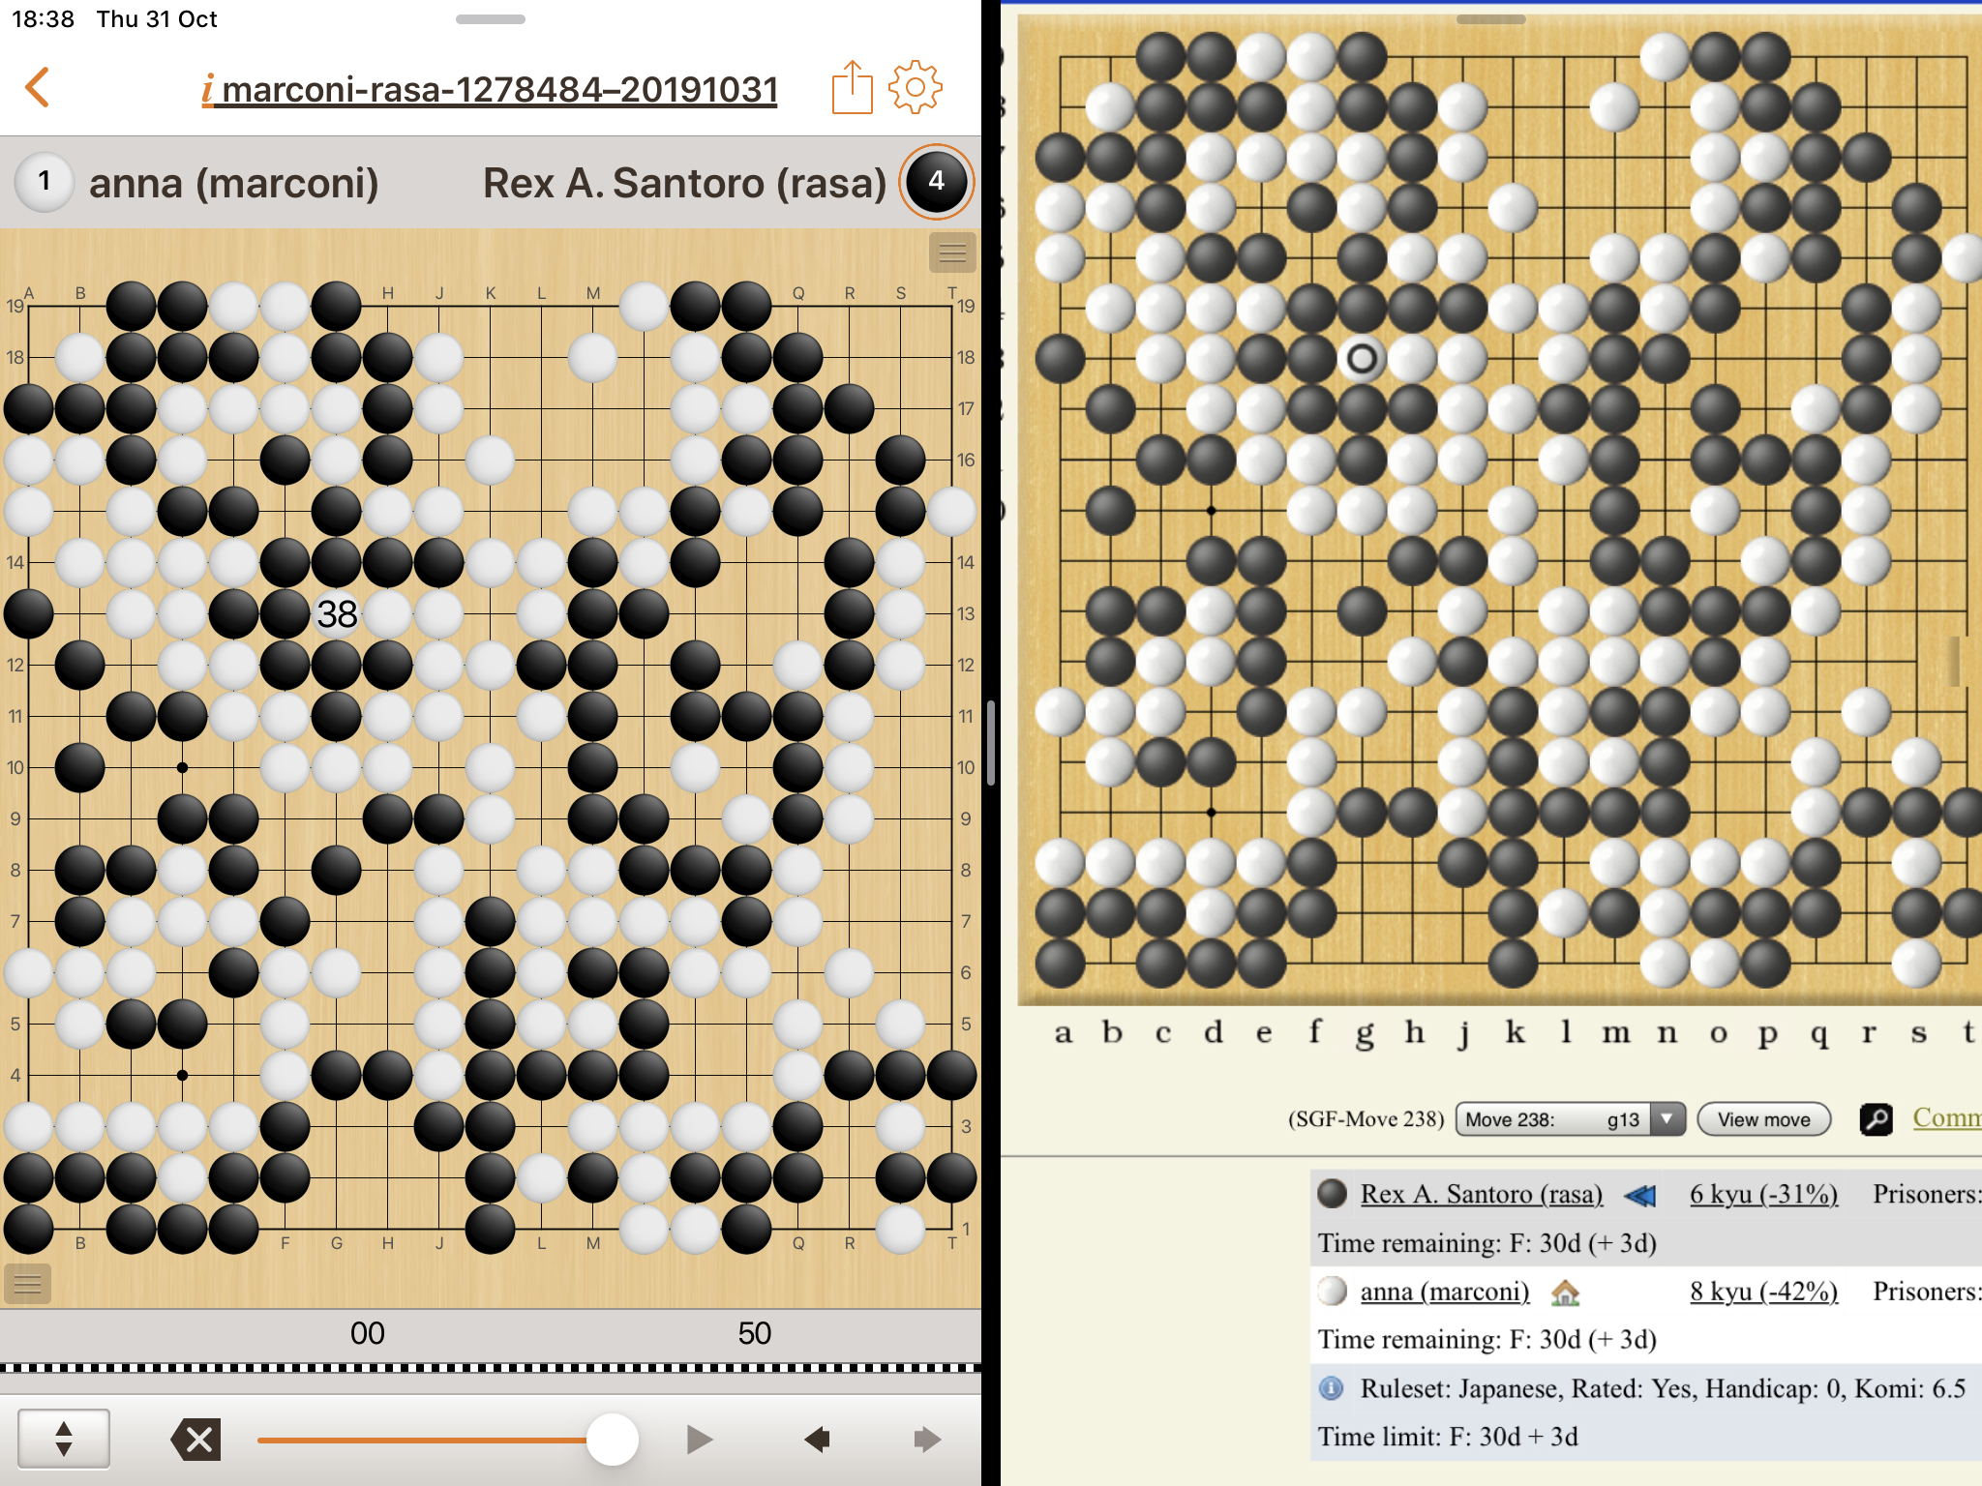
Task: Open the Comm link beside the magnifier
Action: coord(1946,1117)
